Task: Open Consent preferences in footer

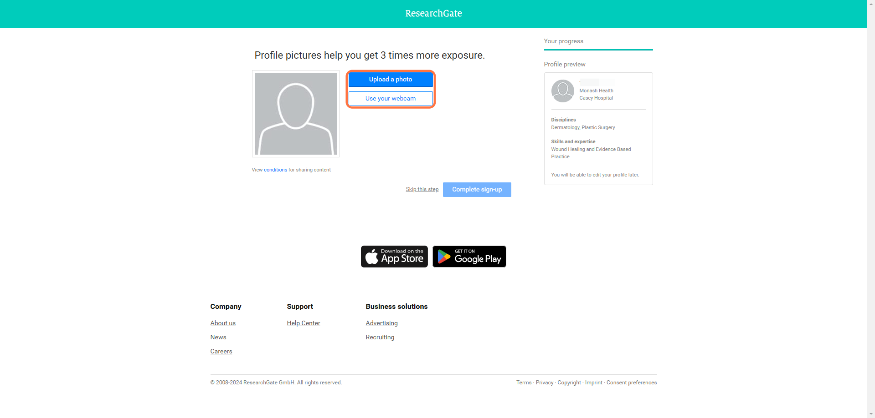Action: pos(632,383)
